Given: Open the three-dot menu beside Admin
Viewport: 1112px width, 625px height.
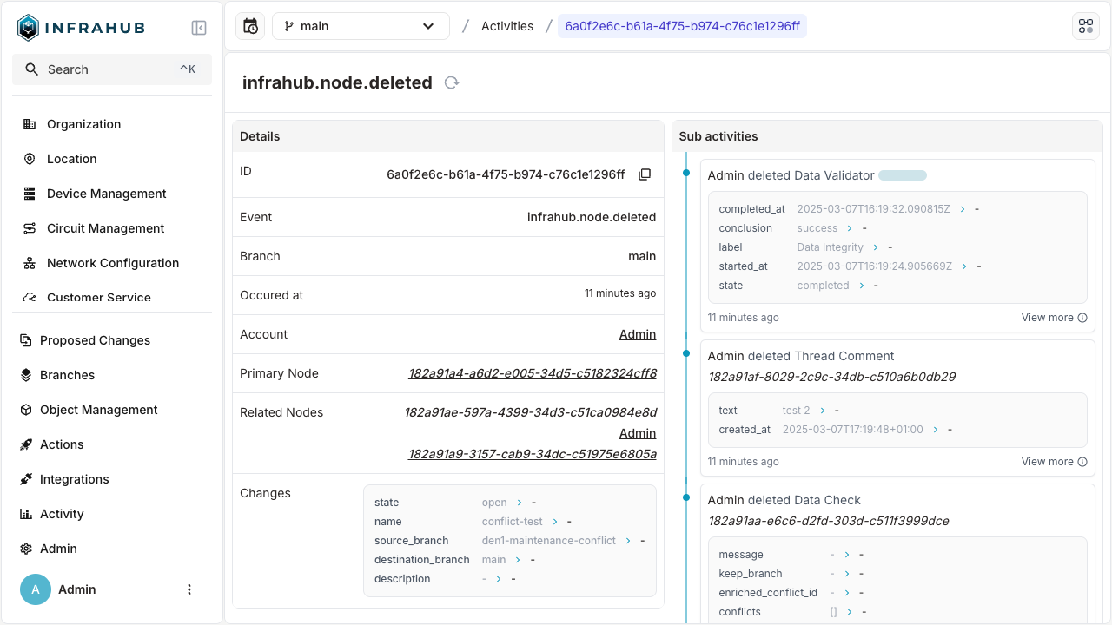Looking at the screenshot, I should pyautogui.click(x=189, y=589).
